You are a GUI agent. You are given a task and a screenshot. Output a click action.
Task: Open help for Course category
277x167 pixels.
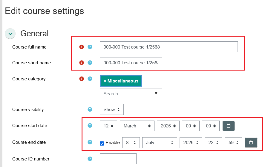[90, 79]
